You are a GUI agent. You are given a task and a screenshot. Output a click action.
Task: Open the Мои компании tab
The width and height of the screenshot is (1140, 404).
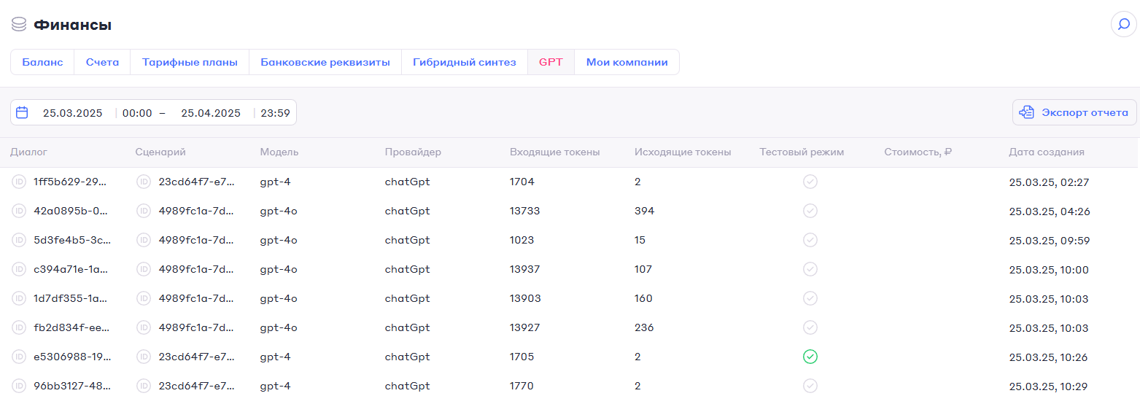coord(627,62)
